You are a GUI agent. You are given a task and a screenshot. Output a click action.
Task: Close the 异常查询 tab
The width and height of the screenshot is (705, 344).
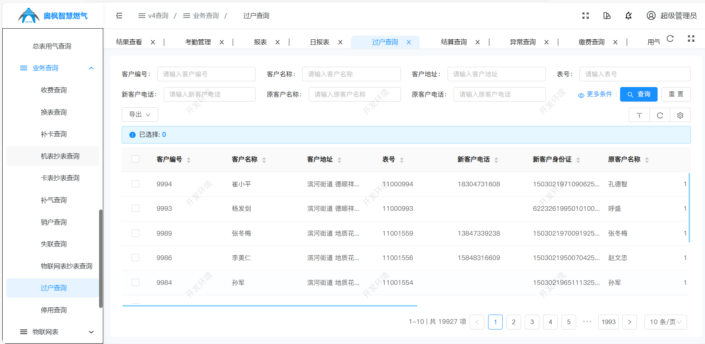546,42
